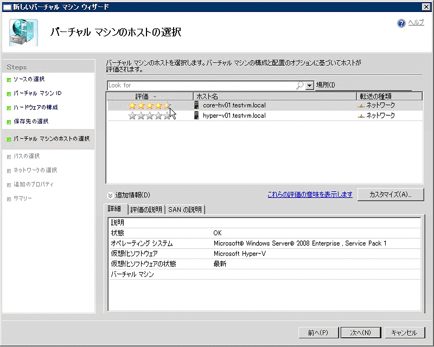
Task: Click the server icon beside core-hv01.testvm.local
Action: 195,106
